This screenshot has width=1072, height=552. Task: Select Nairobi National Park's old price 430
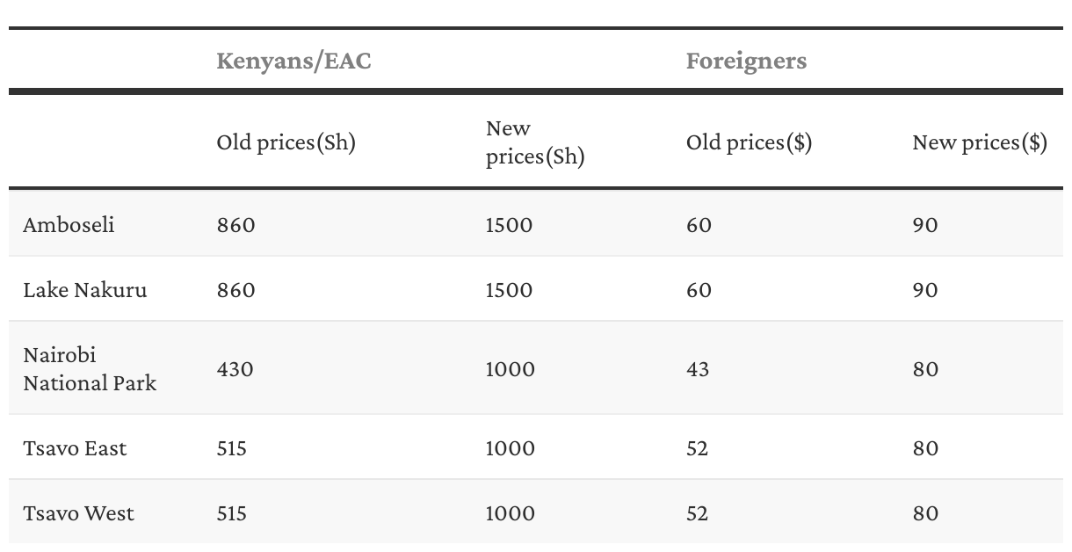pyautogui.click(x=235, y=369)
